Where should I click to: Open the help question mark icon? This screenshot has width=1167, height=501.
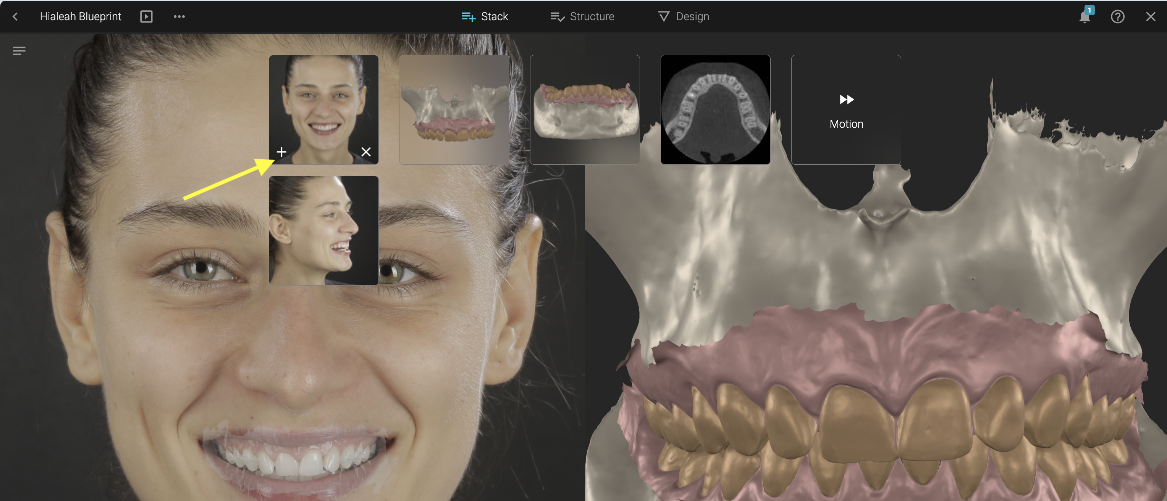click(x=1117, y=17)
